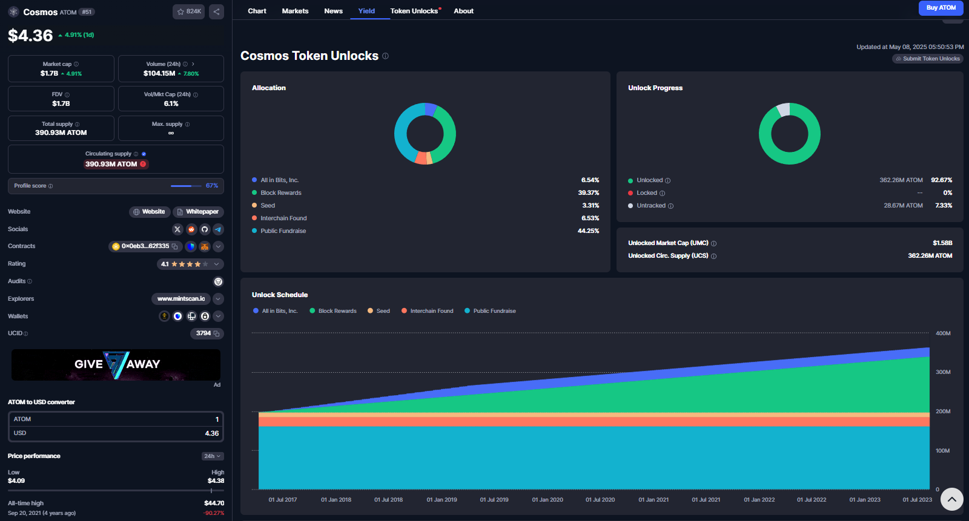This screenshot has width=969, height=521.
Task: Show info icon beside Volume (24h)
Action: pos(185,64)
